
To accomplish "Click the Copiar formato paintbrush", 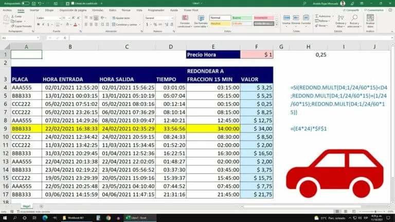I will [12, 26].
